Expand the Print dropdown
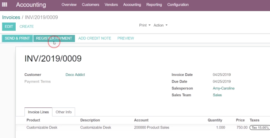Image resolution: width=270 pixels, height=138 pixels. (145, 25)
